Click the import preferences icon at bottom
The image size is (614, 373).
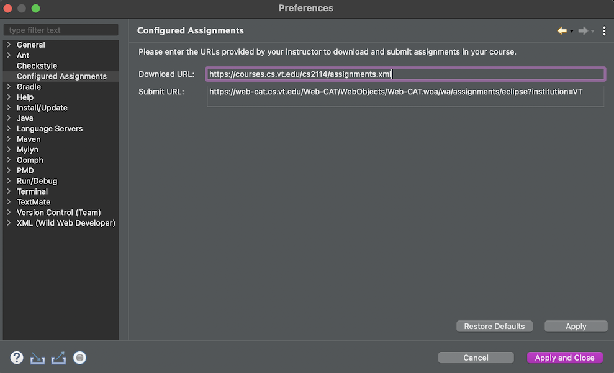[37, 357]
